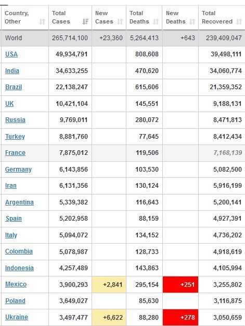245x326 pixels.
Task: Open the UK country link
Action: point(9,104)
